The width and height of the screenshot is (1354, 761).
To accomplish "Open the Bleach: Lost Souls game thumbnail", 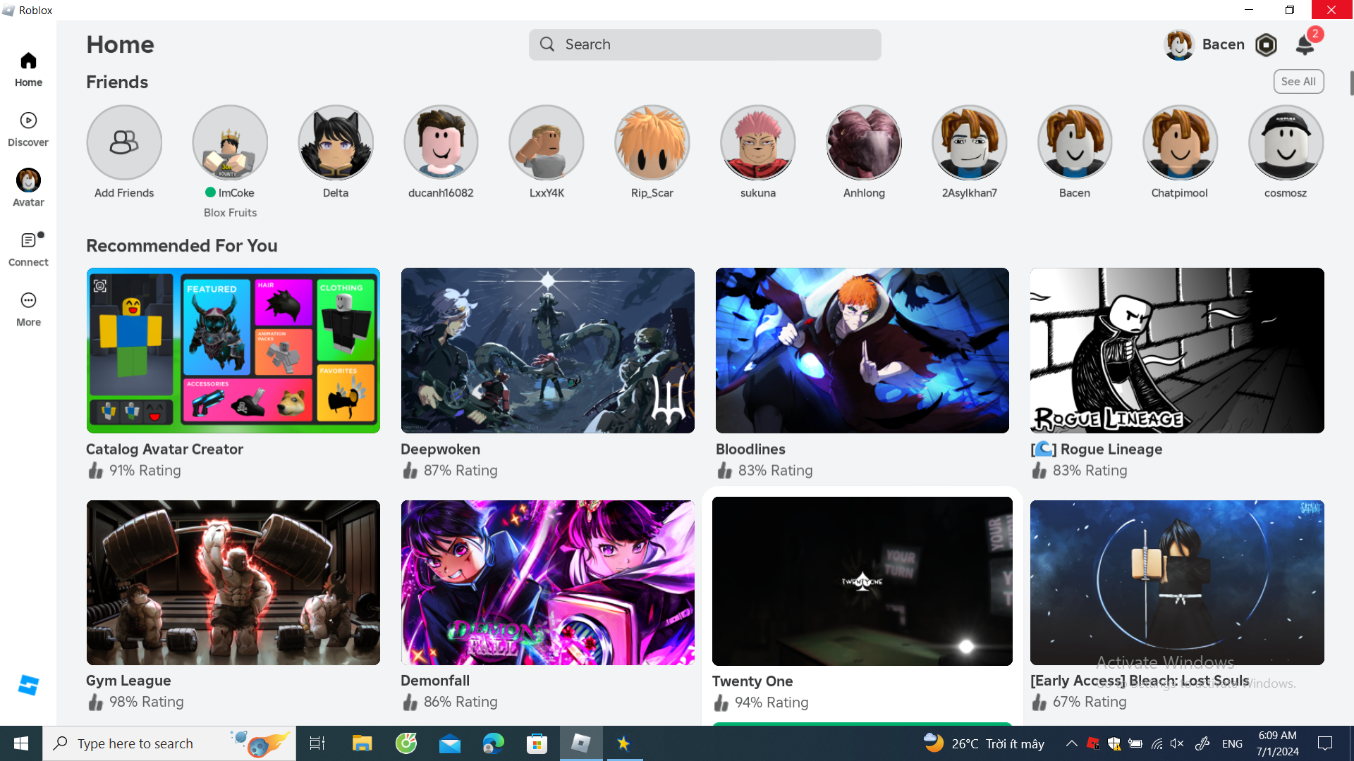I will (x=1177, y=583).
